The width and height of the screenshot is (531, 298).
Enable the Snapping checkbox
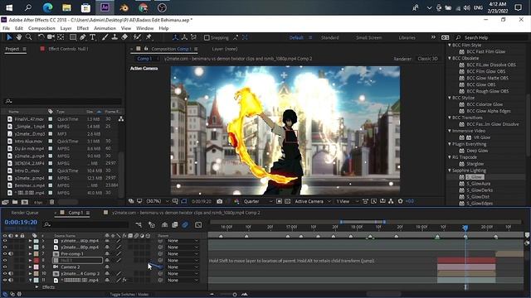(207, 38)
